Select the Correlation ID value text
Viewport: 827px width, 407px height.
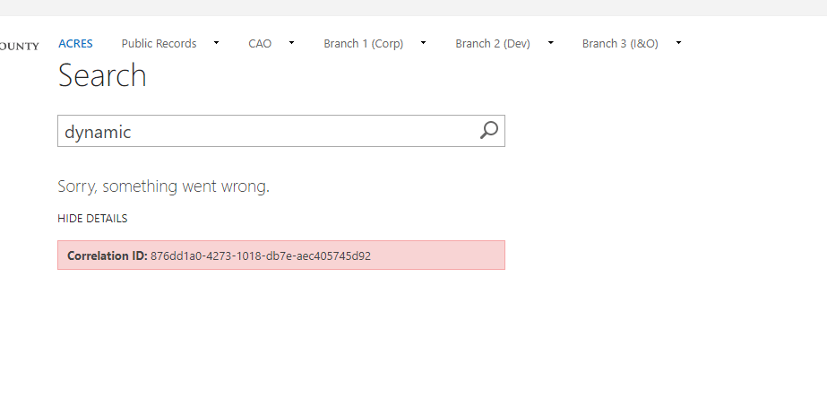[x=261, y=256]
